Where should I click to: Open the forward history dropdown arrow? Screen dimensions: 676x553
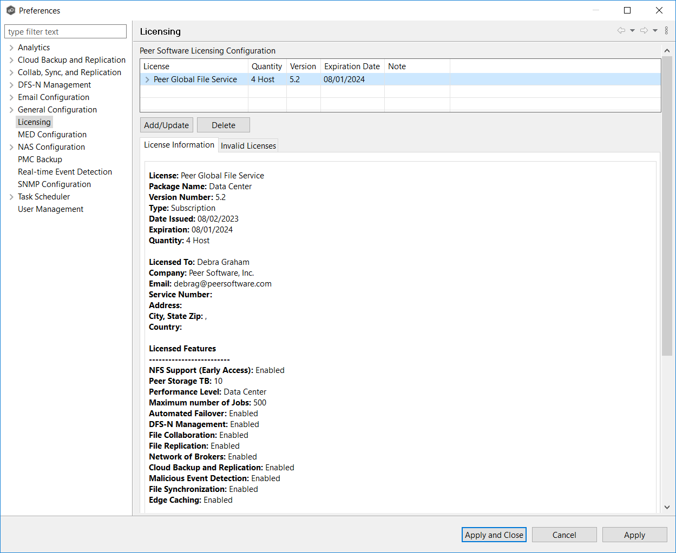coord(655,31)
